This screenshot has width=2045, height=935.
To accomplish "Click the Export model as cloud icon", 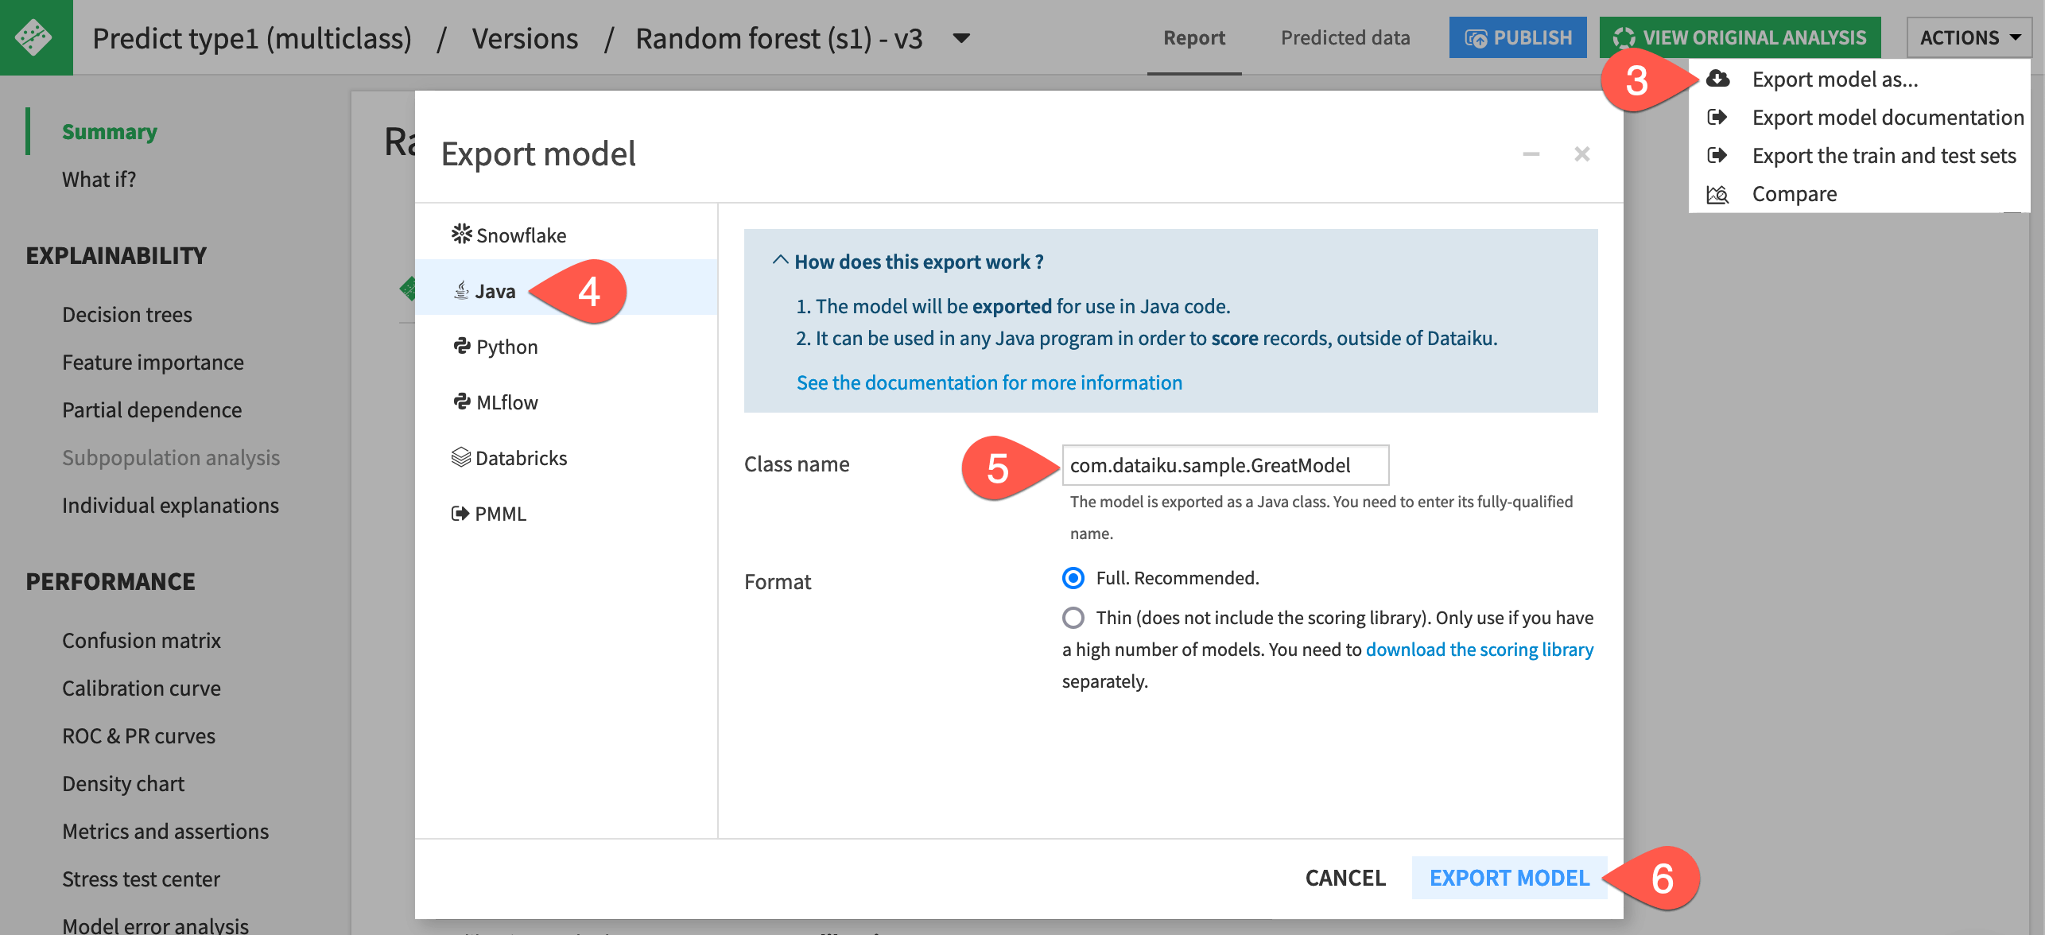I will click(1718, 79).
